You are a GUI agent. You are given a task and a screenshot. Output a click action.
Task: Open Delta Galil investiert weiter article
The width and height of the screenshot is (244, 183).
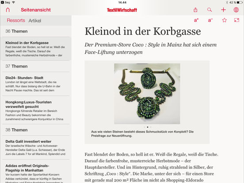pos(36,148)
